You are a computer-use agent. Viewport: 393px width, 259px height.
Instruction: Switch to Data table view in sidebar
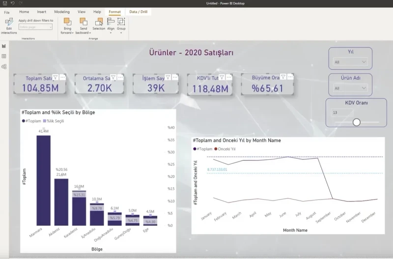pyautogui.click(x=4, y=56)
